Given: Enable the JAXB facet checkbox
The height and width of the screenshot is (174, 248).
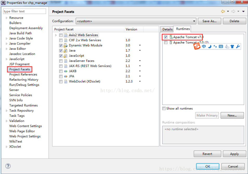Looking at the screenshot, I should (x=61, y=71).
